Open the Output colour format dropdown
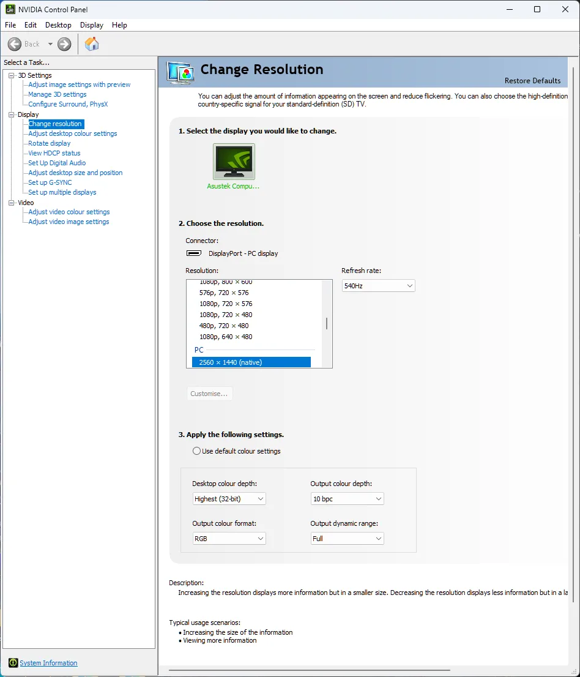 (x=229, y=539)
